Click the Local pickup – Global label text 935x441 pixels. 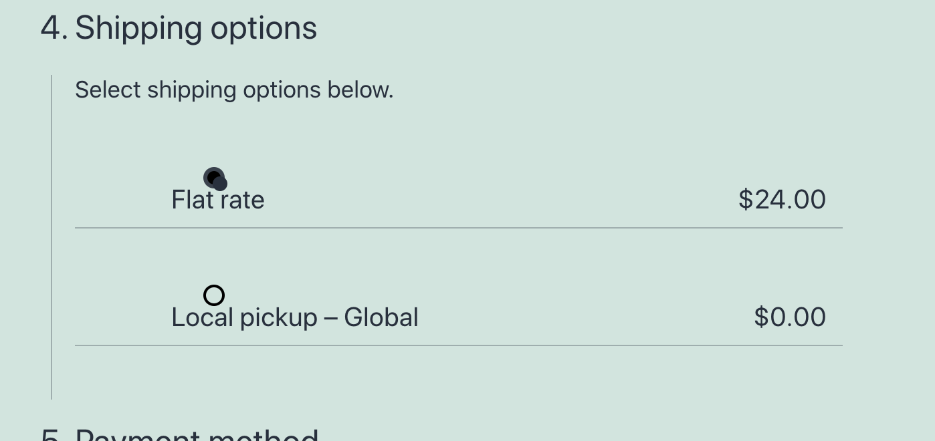295,317
